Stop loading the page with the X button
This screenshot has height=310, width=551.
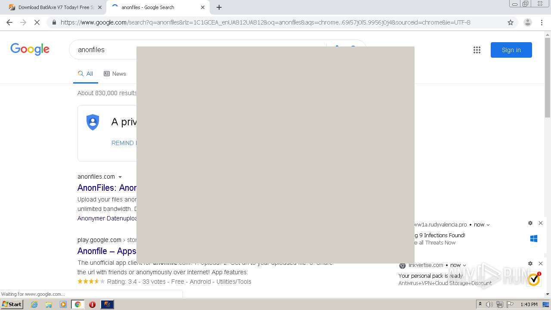[37, 22]
